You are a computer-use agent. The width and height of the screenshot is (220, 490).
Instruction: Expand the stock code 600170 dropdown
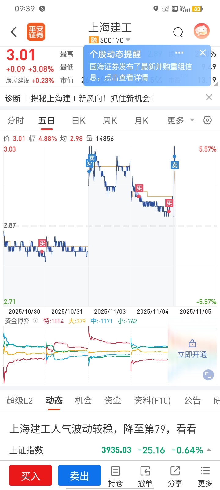pyautogui.click(x=128, y=40)
